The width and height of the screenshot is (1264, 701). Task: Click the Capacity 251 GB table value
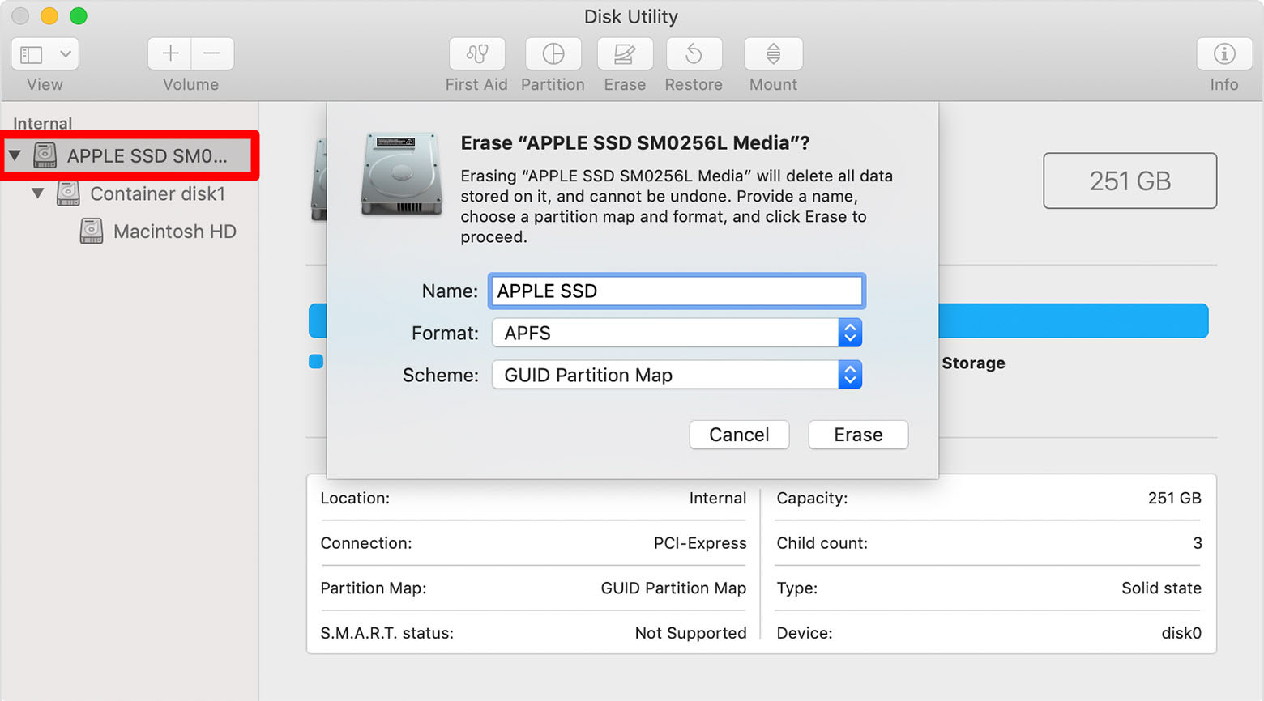1174,499
